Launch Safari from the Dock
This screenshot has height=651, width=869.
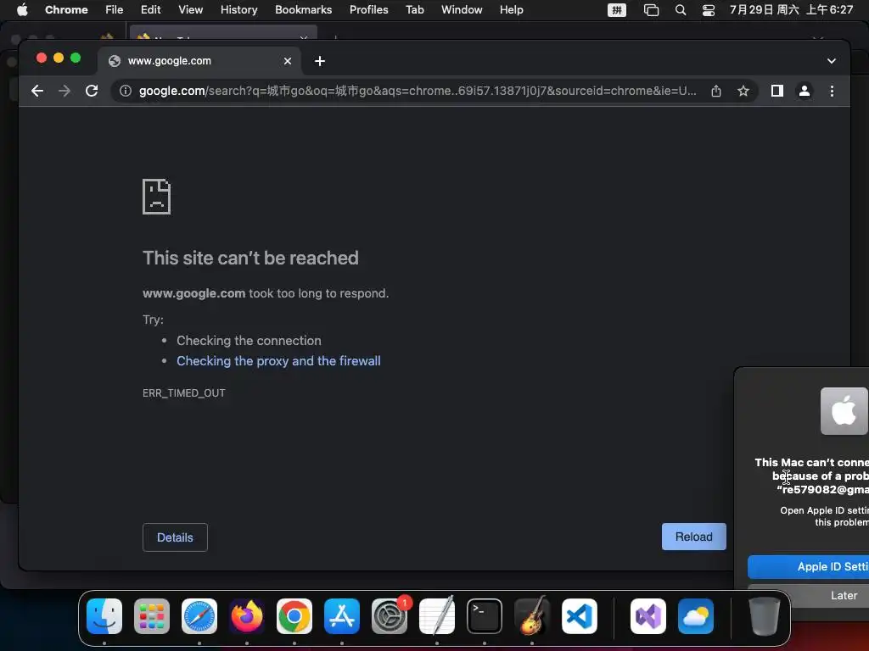tap(199, 616)
